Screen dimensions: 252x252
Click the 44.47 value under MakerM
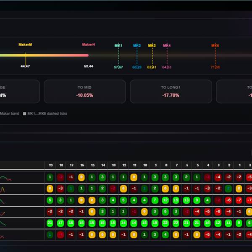25,66
